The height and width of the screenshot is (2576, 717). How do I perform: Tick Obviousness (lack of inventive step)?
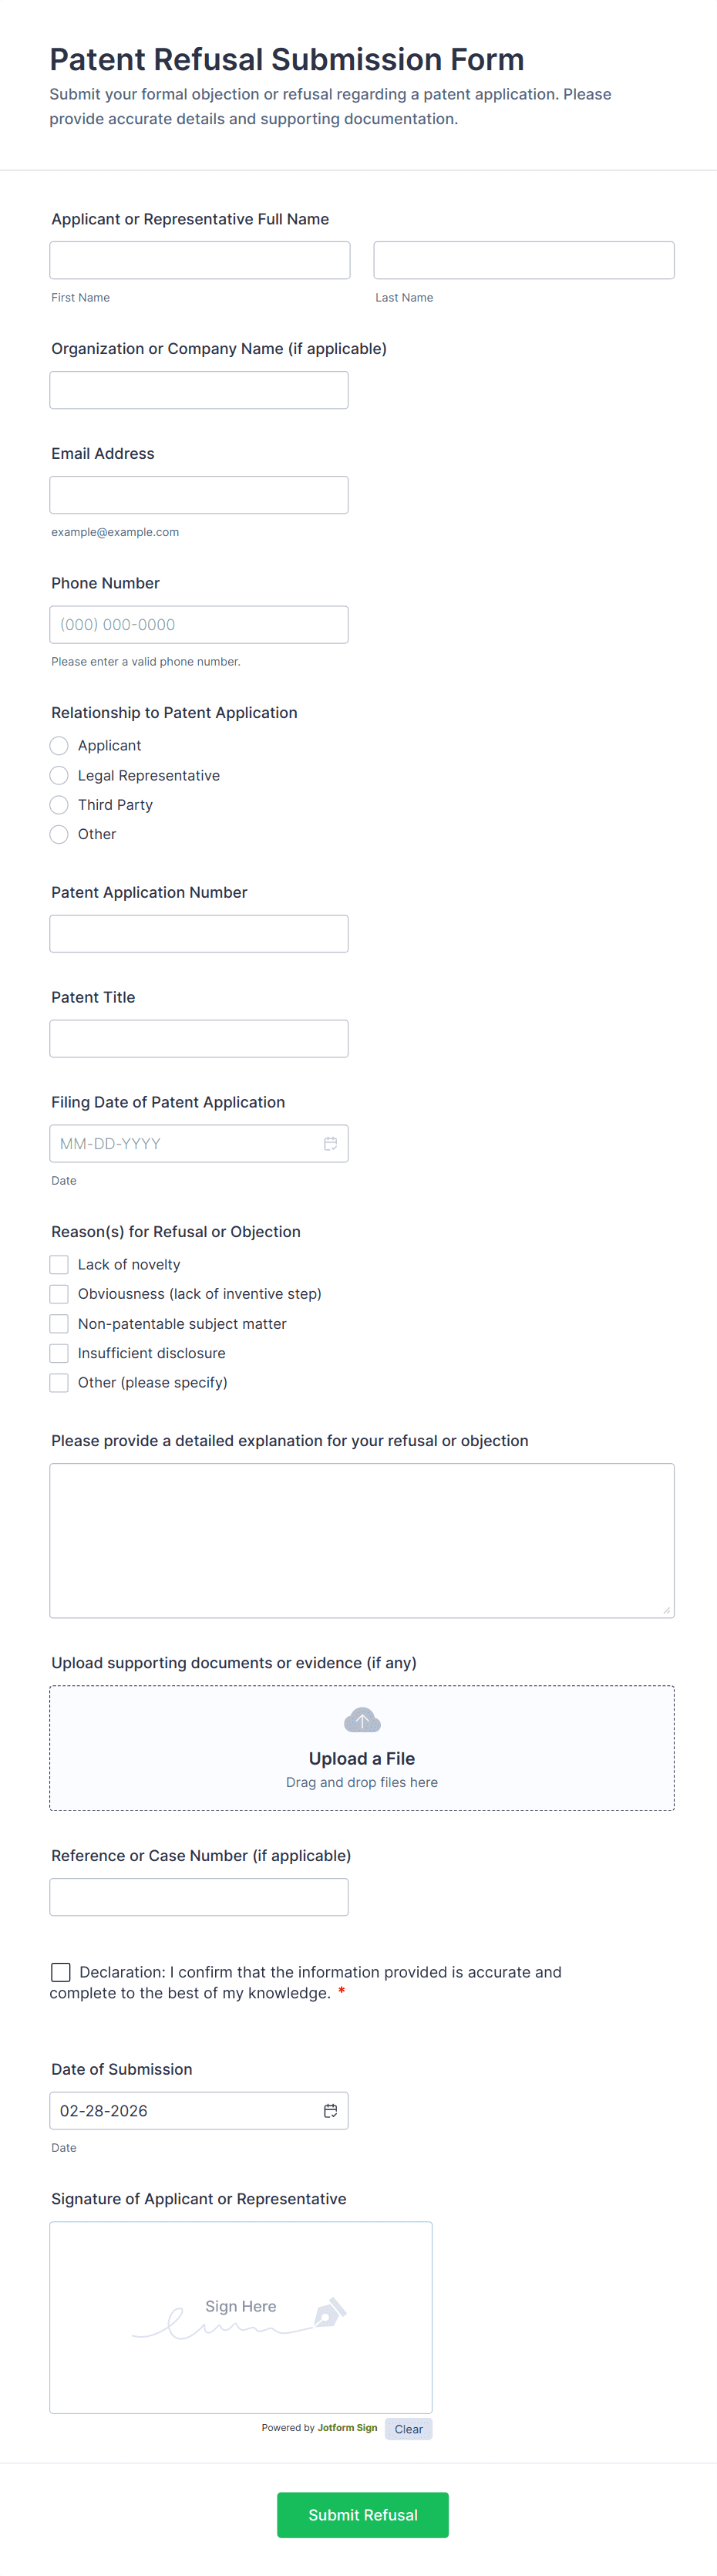tap(59, 1294)
